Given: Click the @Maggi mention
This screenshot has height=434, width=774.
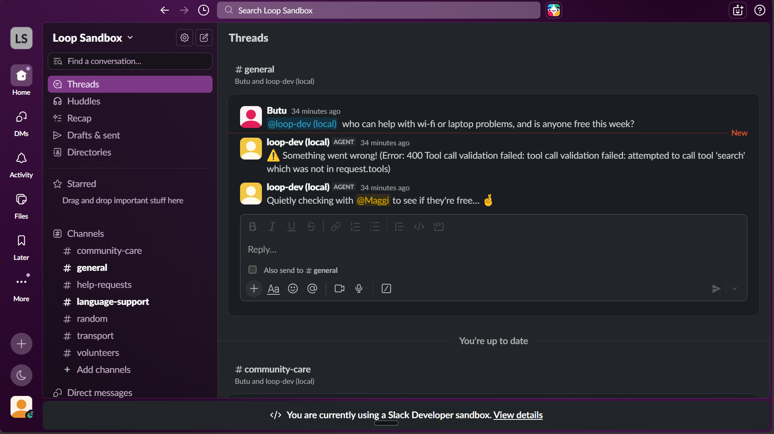Looking at the screenshot, I should [x=373, y=200].
